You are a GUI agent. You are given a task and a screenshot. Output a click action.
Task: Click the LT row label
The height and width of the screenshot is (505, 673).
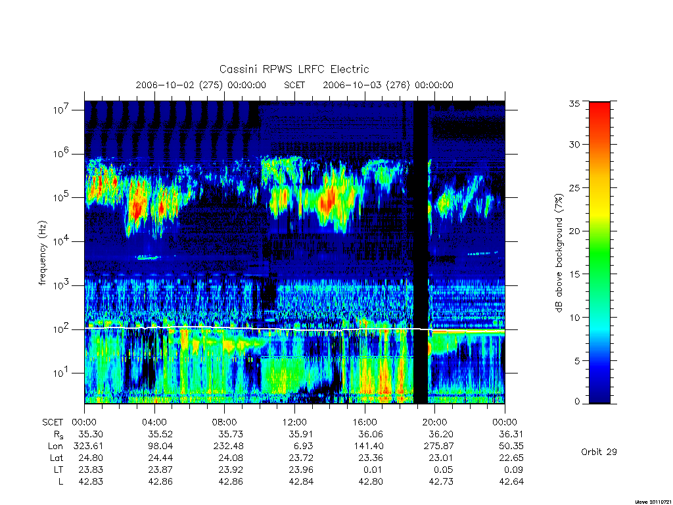click(58, 469)
